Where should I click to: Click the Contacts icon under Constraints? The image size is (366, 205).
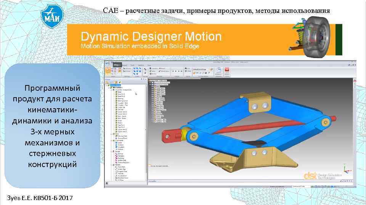(x=116, y=145)
